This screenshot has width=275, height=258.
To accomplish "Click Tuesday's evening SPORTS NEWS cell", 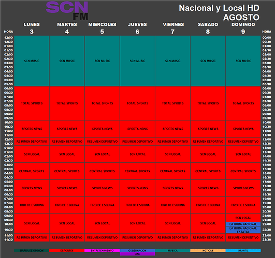I will click(67, 188).
